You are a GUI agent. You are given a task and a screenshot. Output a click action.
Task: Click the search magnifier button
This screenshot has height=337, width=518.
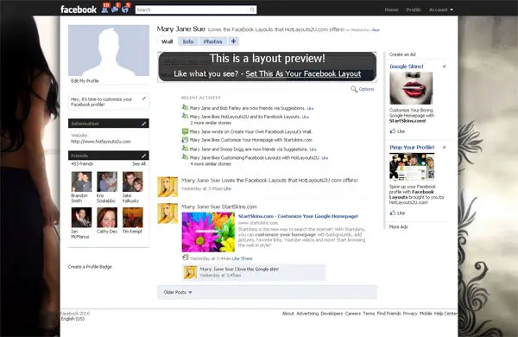(252, 10)
